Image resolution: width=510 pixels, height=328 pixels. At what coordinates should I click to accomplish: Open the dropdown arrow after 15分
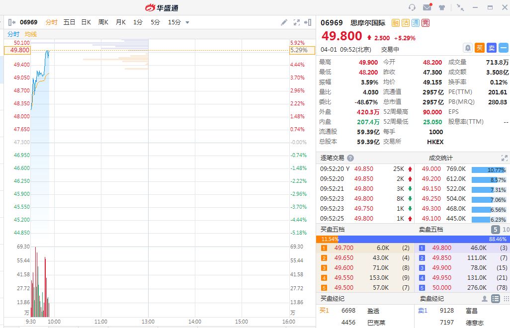coord(187,22)
